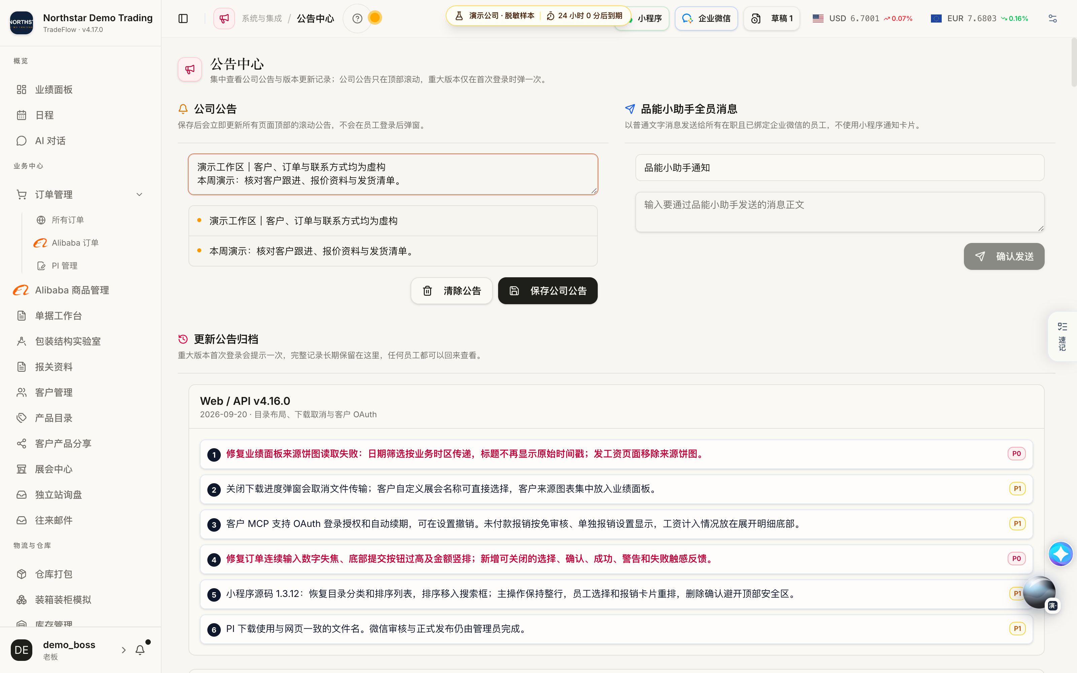Viewport: 1077px width, 673px height.
Task: Click the 仓库打包 box icon
Action: tap(21, 574)
